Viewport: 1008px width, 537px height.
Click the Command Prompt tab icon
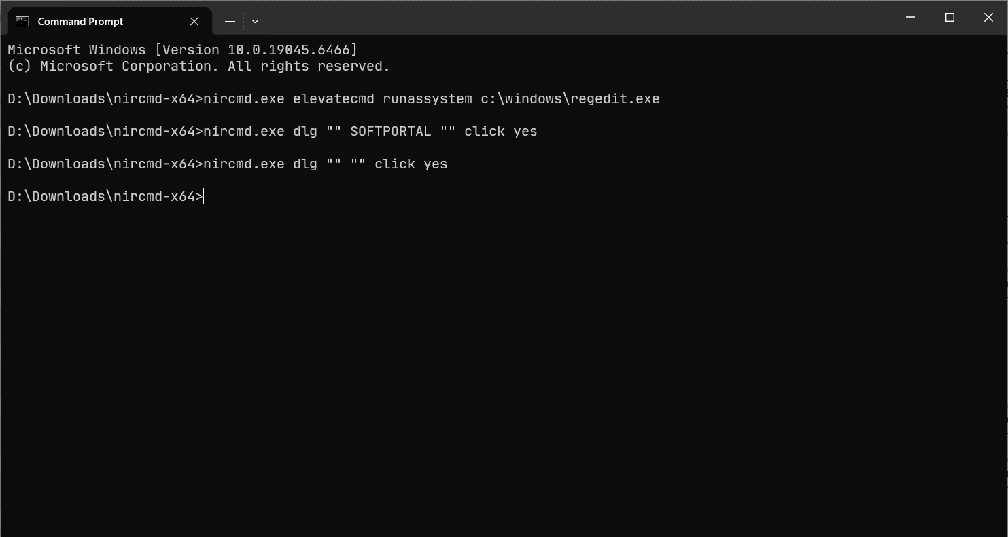[x=22, y=21]
